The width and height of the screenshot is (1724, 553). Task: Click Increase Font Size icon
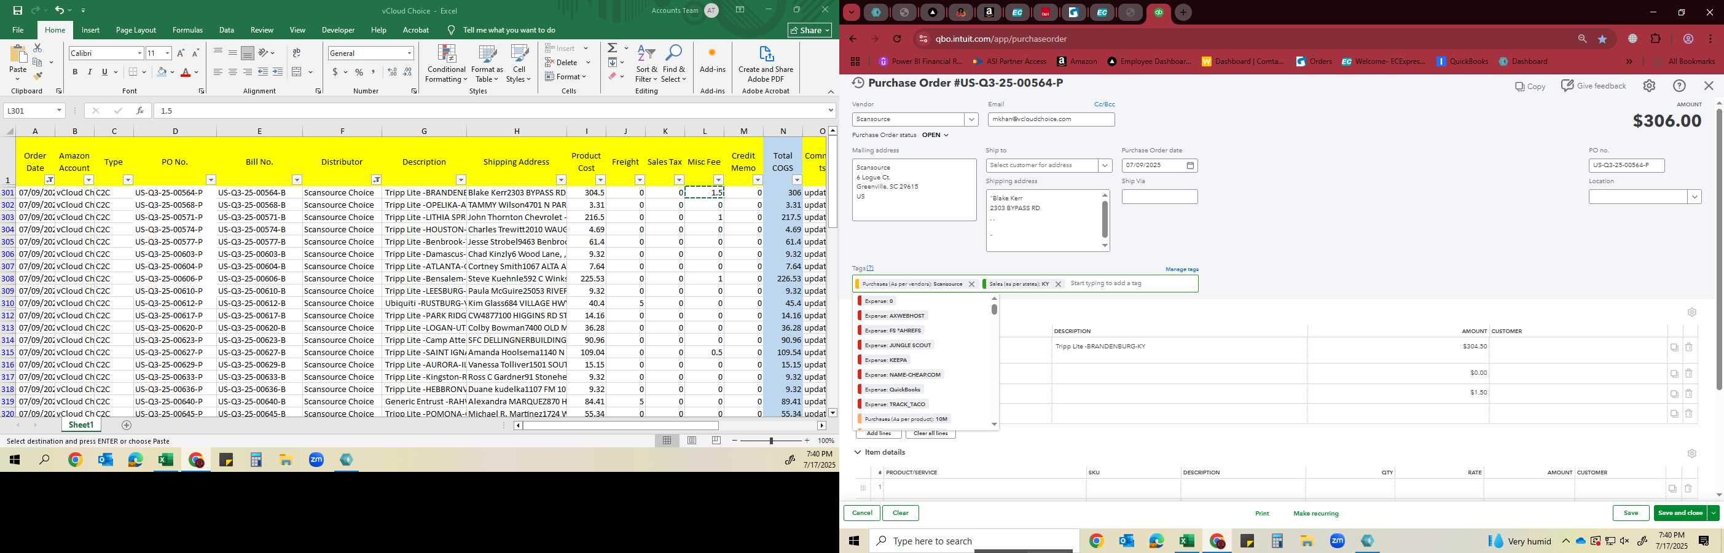point(181,53)
